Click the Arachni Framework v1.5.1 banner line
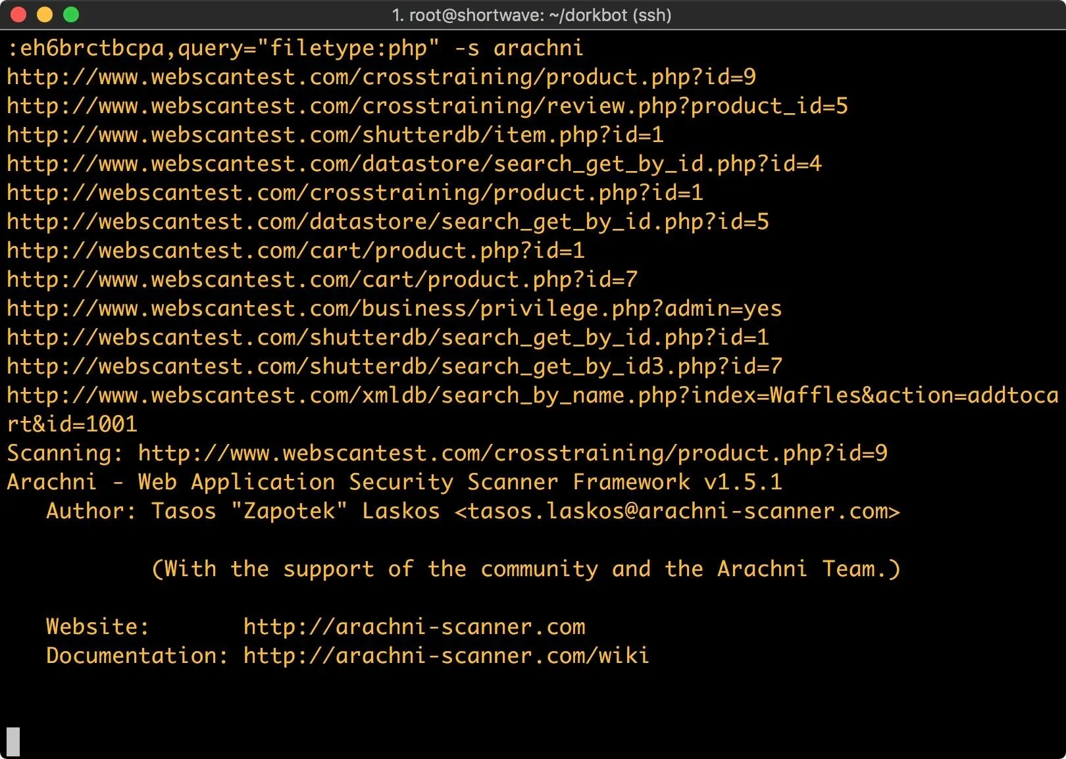 click(395, 482)
